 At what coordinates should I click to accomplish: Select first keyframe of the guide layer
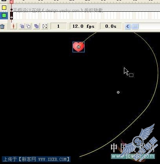tap(11, 9)
